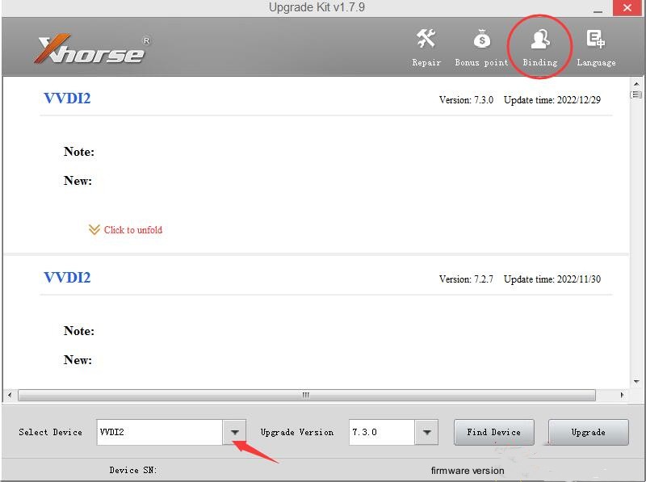Click the Version: 7.3.0 text

coord(466,100)
